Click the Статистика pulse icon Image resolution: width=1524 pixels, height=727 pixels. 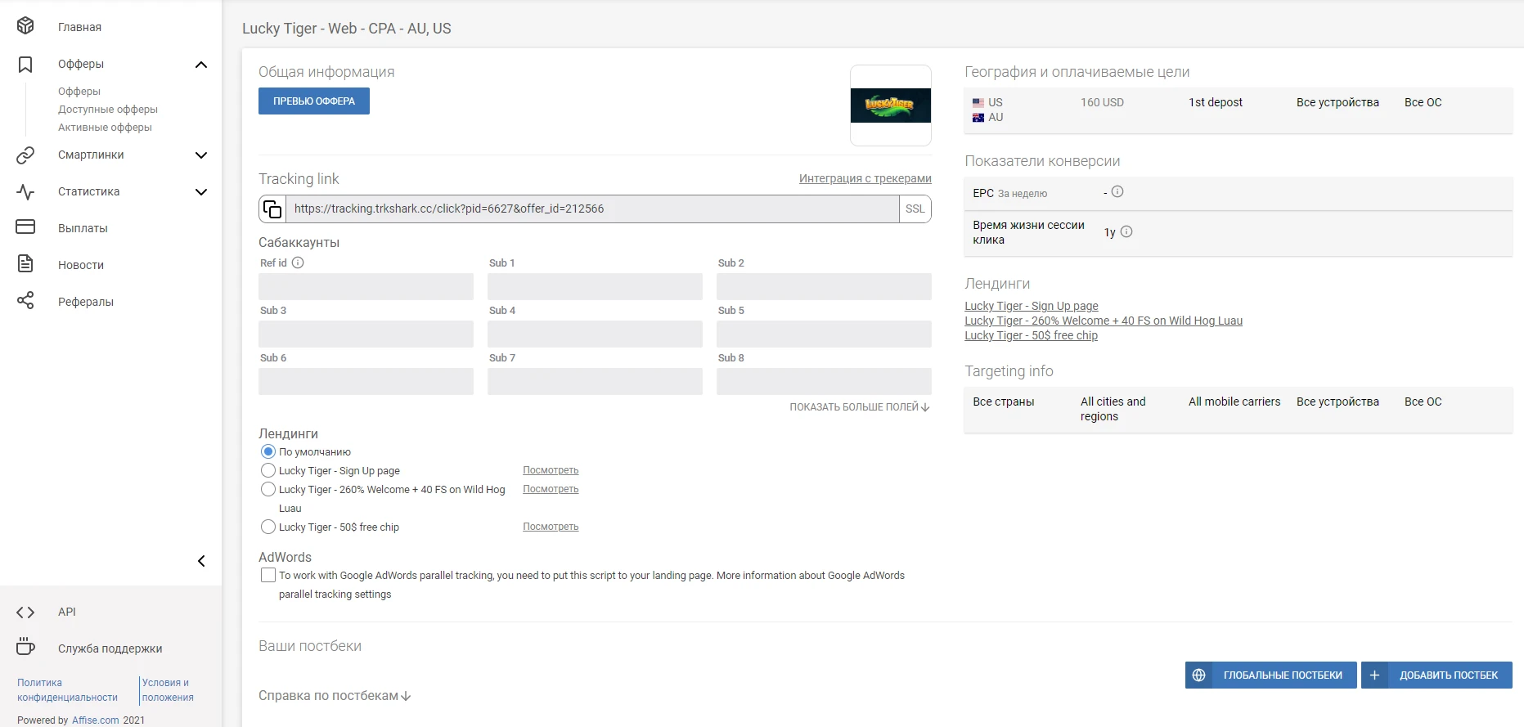(25, 192)
